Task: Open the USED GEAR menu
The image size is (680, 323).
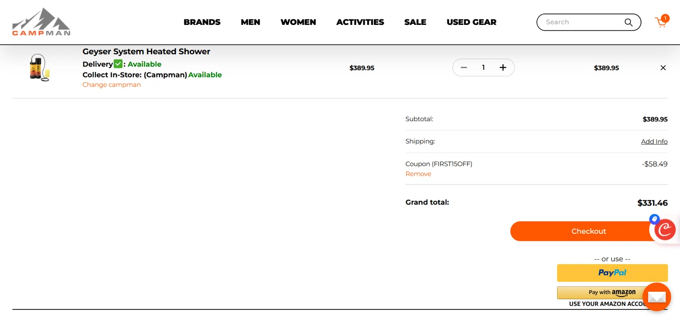Action: (471, 22)
